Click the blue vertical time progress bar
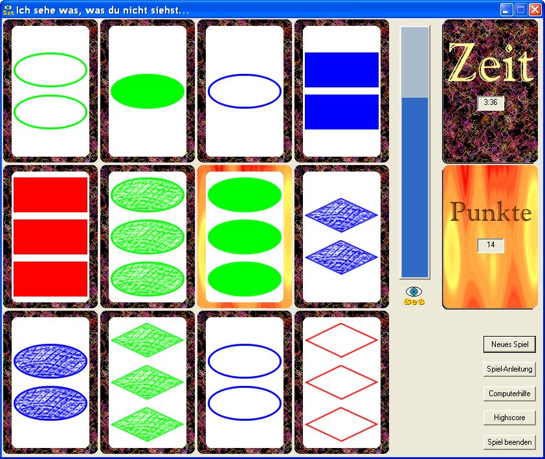This screenshot has height=459, width=545. pos(415,188)
